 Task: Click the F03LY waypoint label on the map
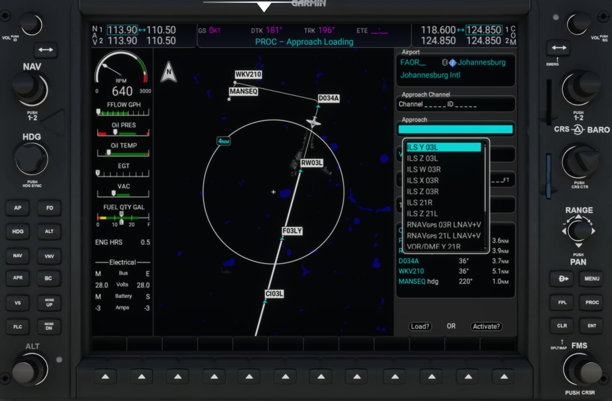[292, 231]
